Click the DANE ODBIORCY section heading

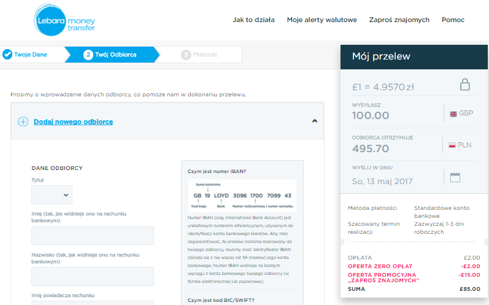coord(57,168)
